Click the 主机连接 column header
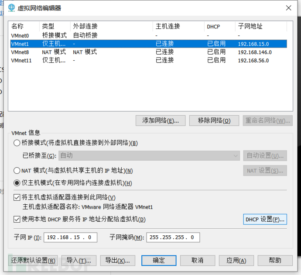Image resolution: width=301 pixels, height=275 pixels. [x=179, y=26]
